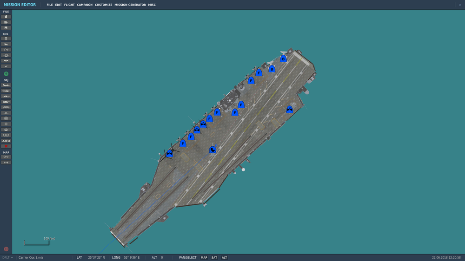This screenshot has height=261, width=465.
Task: Open Map options key icon
Action: (x=6, y=157)
